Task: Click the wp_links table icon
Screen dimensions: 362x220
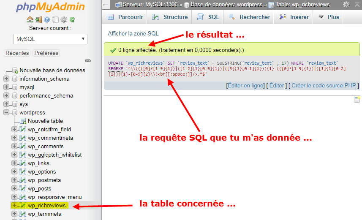Action: (x=23, y=163)
